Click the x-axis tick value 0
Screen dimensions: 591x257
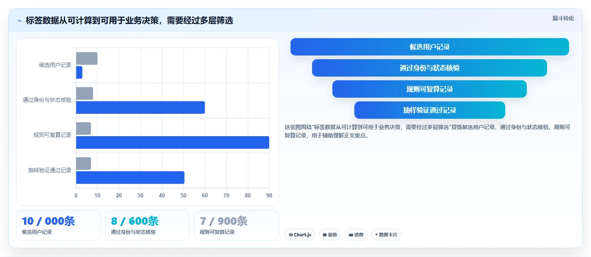pos(76,195)
